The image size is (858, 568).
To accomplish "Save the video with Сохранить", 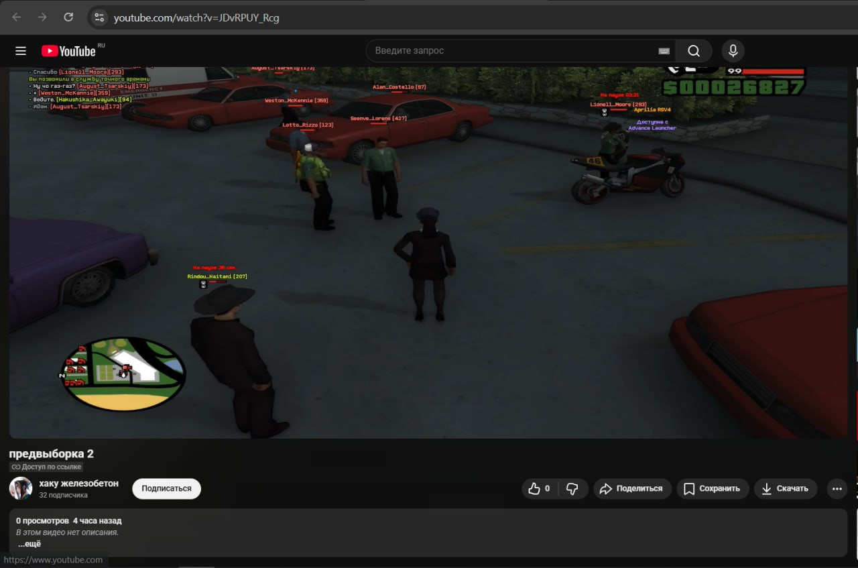I will click(x=713, y=489).
